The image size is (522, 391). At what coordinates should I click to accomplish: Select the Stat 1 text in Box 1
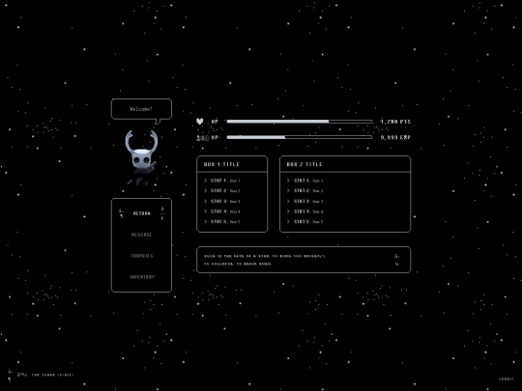point(225,181)
